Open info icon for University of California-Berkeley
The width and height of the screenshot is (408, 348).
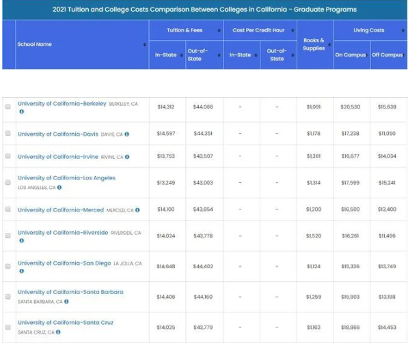[22, 111]
